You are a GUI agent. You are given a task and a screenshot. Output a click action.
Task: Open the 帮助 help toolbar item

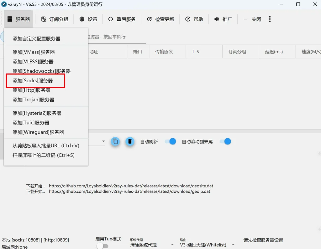point(194,19)
